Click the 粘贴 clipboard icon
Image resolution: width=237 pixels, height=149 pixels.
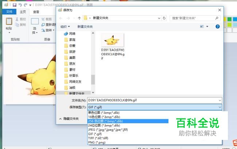coord(9,21)
